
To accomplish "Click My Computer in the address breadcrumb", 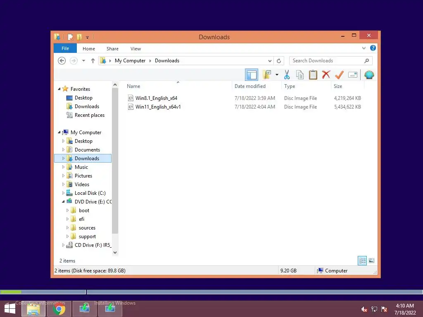I will (130, 61).
